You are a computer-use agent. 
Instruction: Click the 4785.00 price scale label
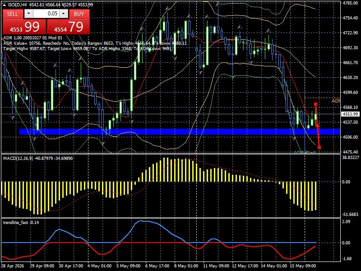tap(350, 3)
